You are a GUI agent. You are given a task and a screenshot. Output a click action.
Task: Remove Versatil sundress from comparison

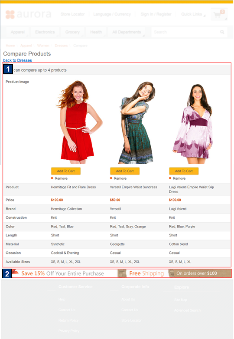point(120,178)
